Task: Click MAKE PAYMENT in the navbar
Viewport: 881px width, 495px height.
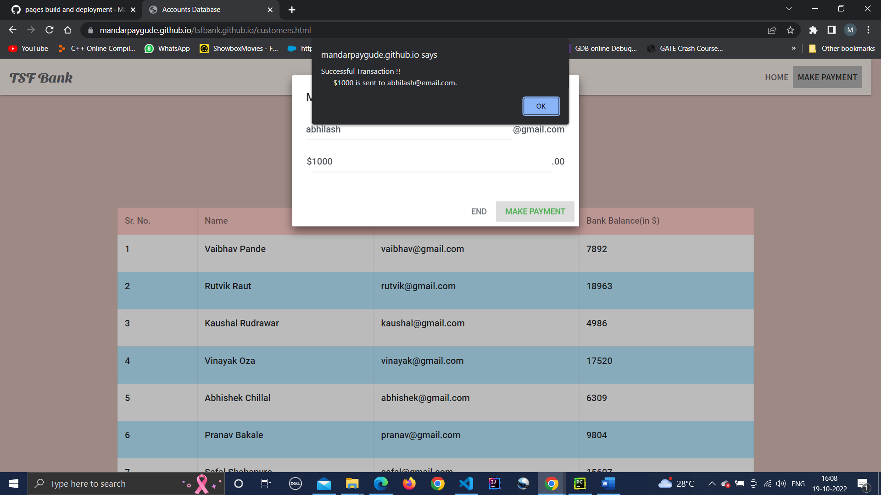Action: (x=827, y=77)
